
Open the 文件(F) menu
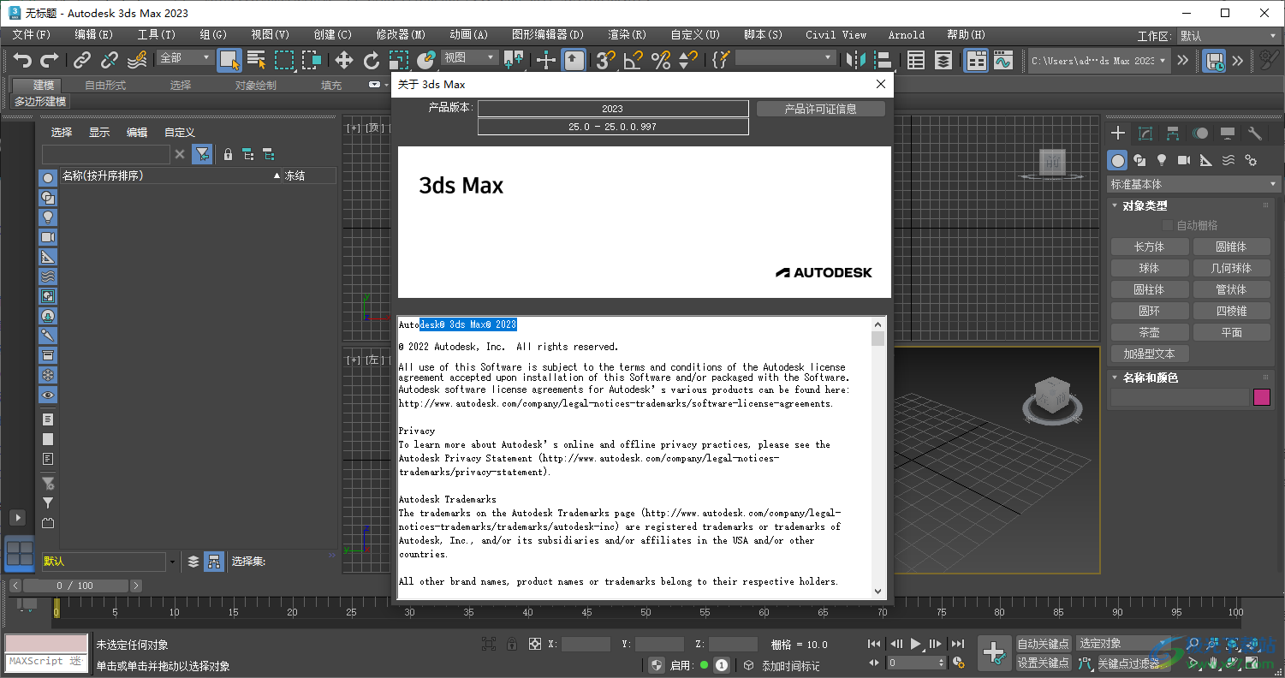[x=31, y=35]
